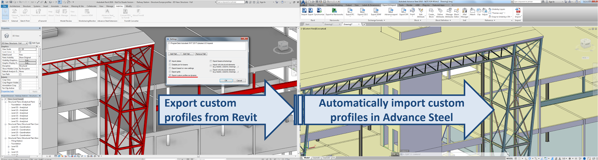The image size is (598, 160).
Task: Click the ViewCube in Advance Steel viewport
Action: (x=585, y=44)
